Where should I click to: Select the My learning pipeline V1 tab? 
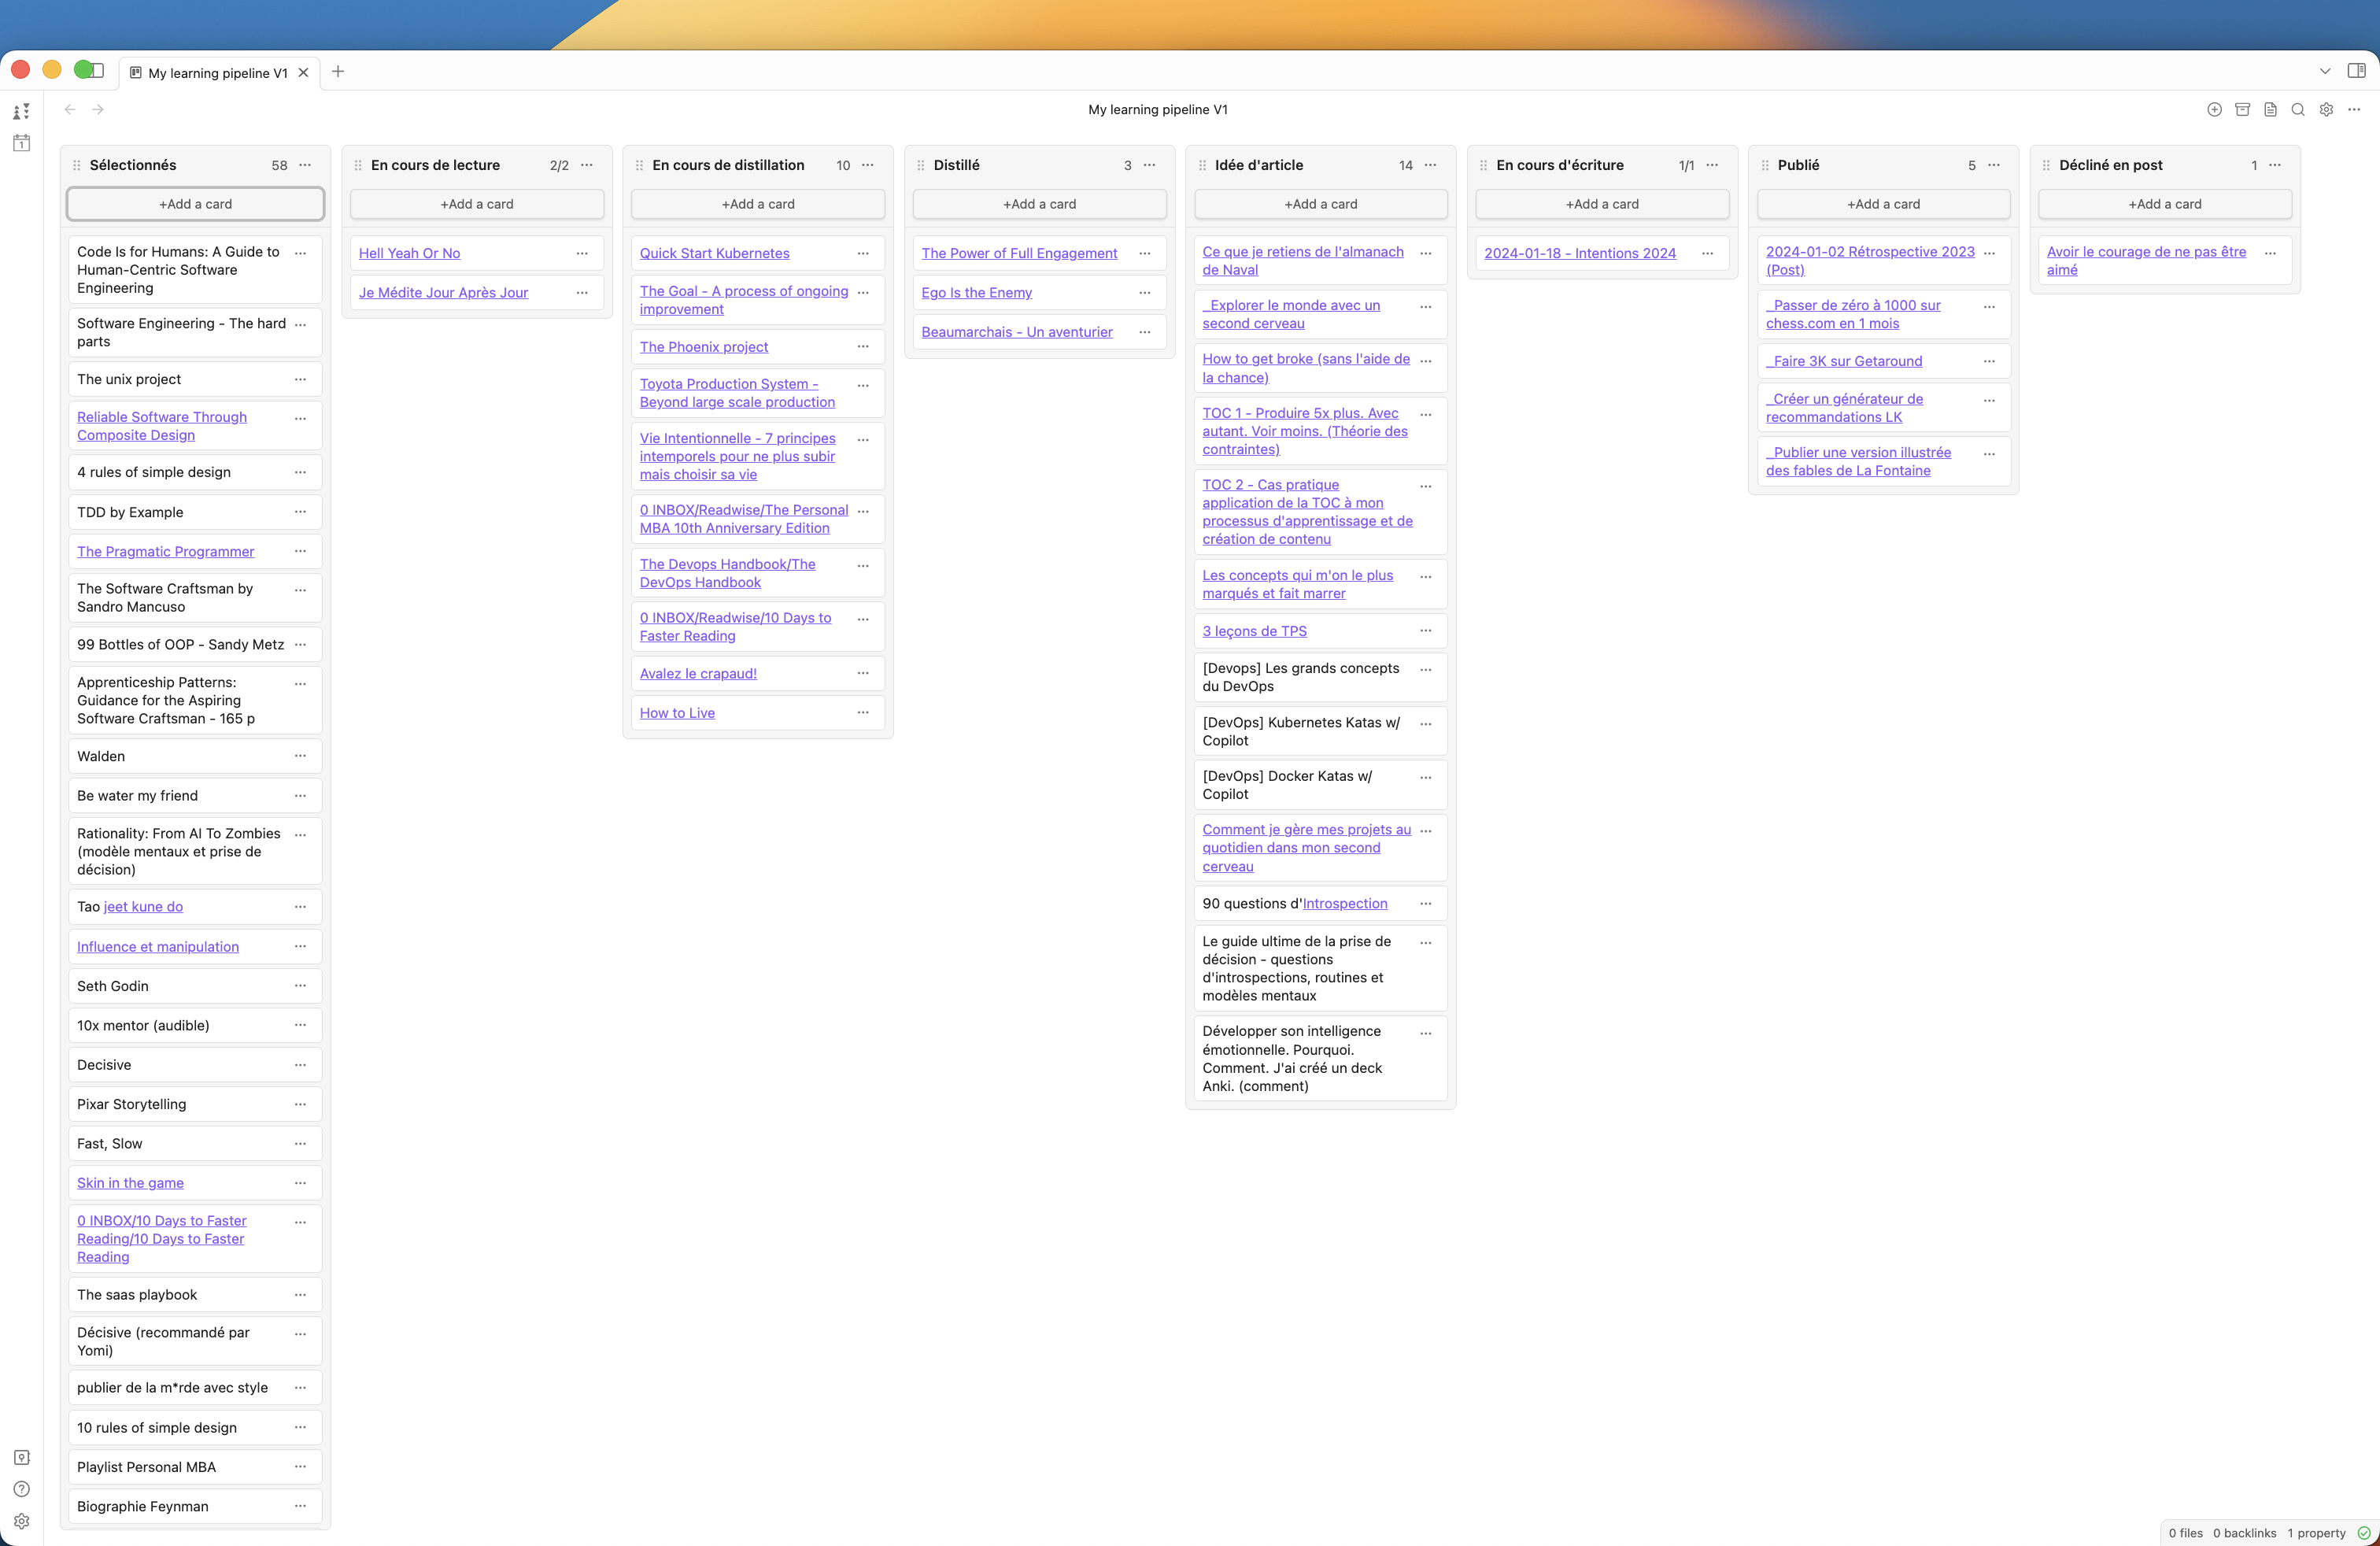[218, 73]
